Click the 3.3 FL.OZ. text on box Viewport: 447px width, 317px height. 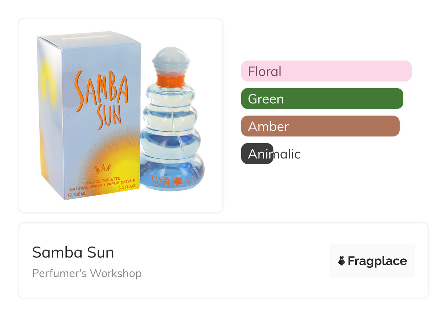(x=127, y=187)
